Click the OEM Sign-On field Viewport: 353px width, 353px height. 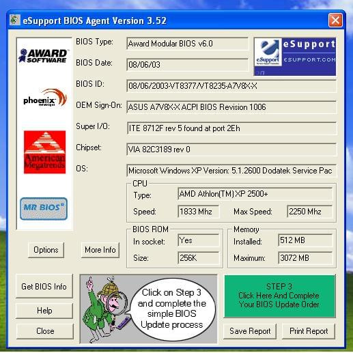231,107
